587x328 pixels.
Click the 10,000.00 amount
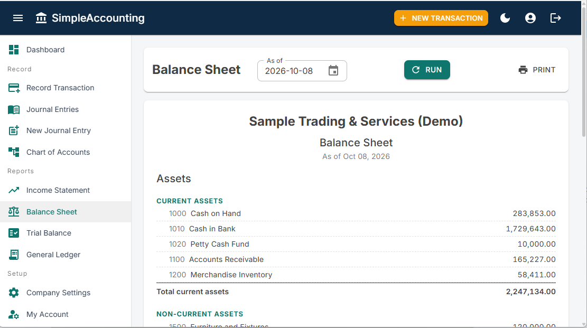pos(536,244)
